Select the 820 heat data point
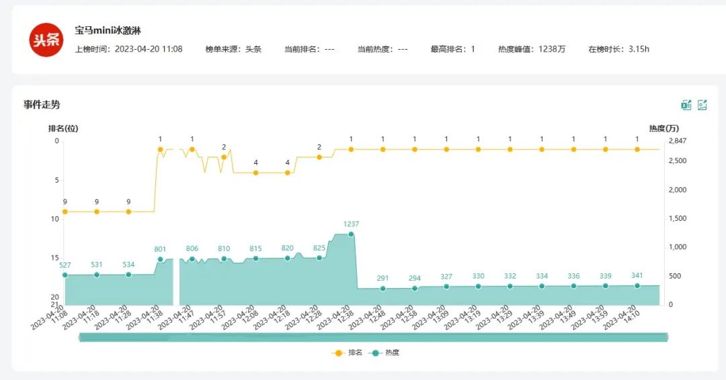The height and width of the screenshot is (380, 726). 288,258
